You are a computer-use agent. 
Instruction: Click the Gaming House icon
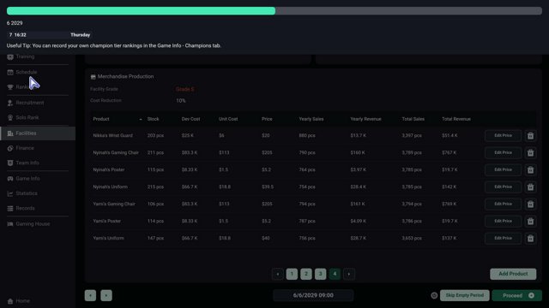[10, 224]
